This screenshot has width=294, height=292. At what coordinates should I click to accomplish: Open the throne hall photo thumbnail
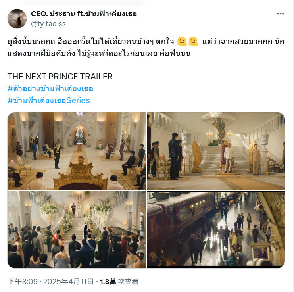point(77,151)
